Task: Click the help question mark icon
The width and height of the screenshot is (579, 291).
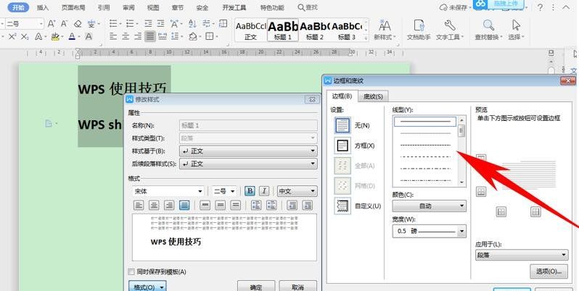Action: click(x=540, y=7)
